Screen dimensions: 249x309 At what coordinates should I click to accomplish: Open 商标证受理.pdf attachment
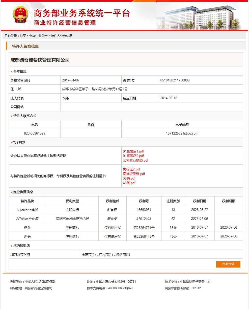(134, 174)
